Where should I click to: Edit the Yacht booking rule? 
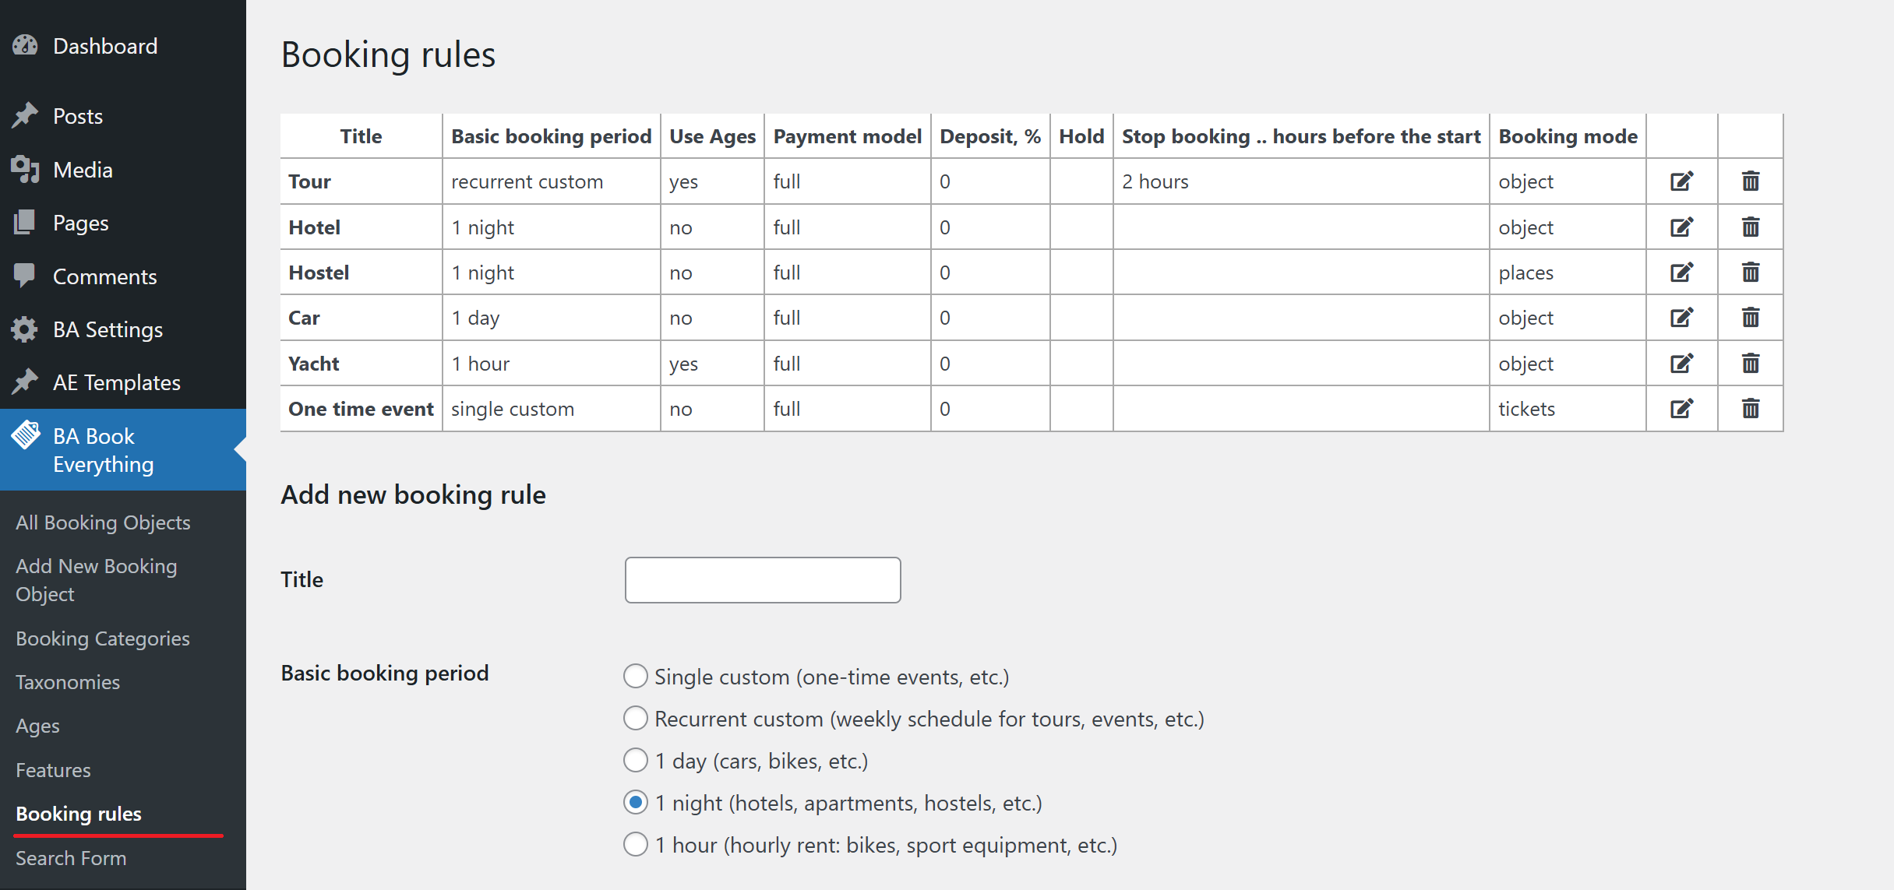[x=1681, y=364]
